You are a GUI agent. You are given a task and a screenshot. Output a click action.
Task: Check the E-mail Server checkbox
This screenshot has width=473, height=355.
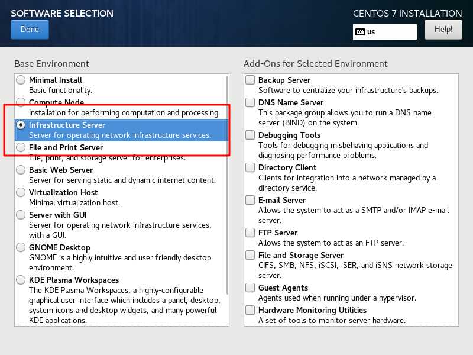[x=251, y=200]
